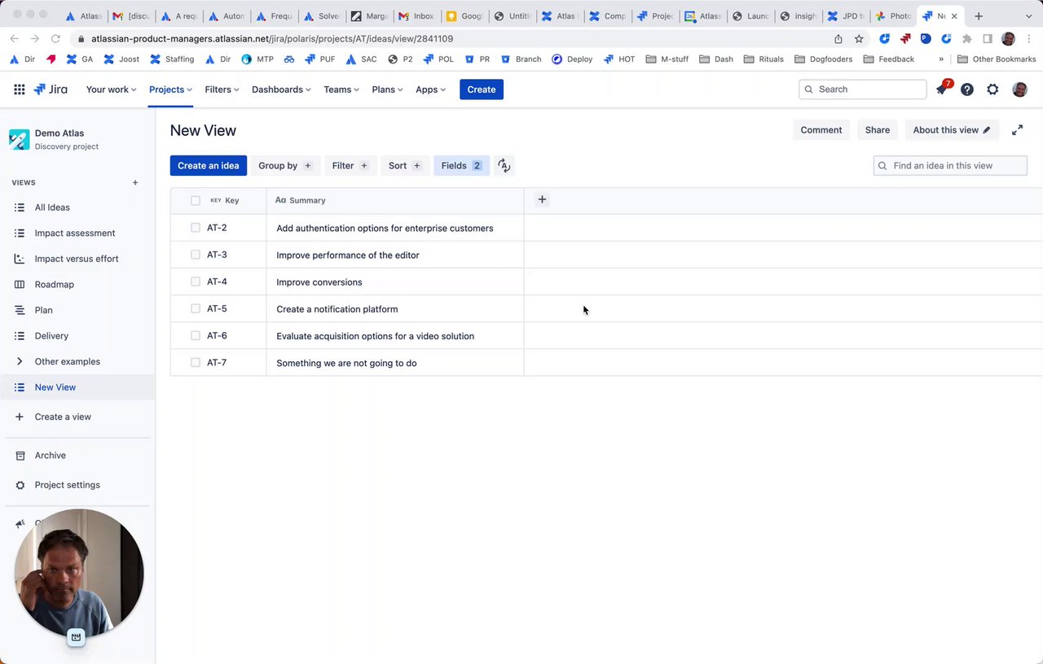Check the AT-6 row checkbox
The image size is (1043, 664).
coord(196,335)
